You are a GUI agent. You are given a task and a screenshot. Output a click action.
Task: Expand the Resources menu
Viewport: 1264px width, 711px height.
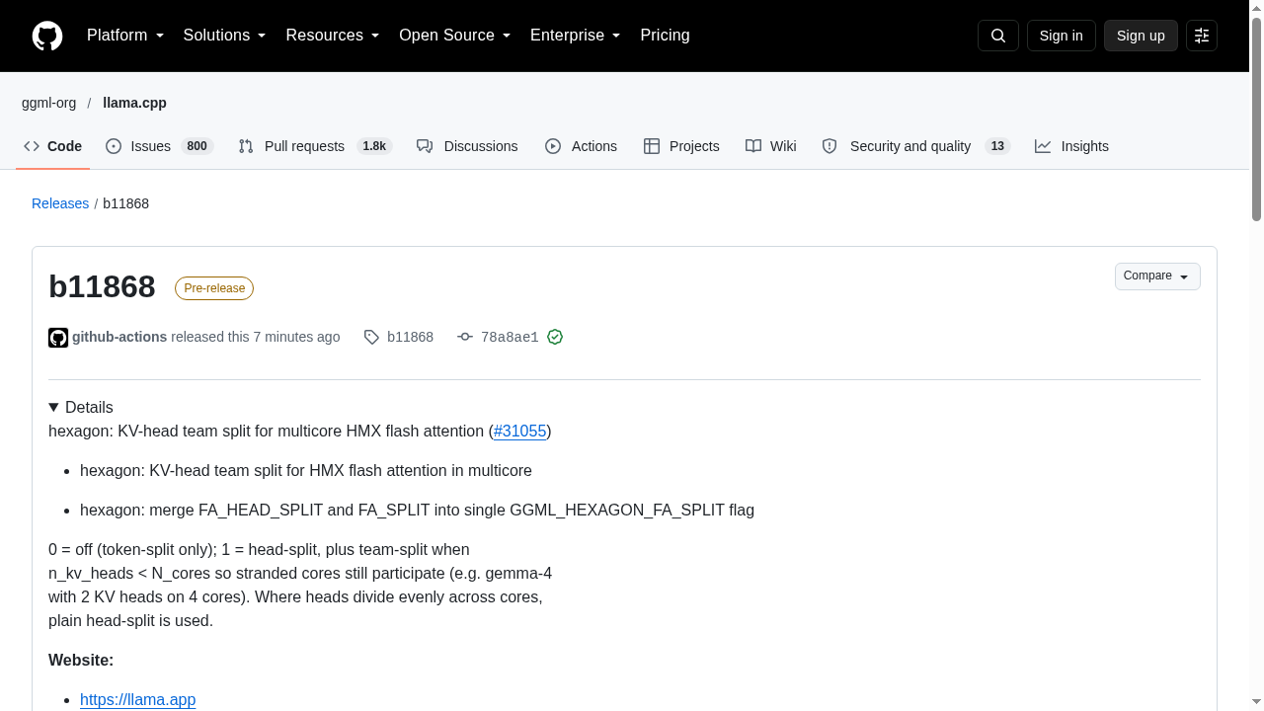click(333, 36)
